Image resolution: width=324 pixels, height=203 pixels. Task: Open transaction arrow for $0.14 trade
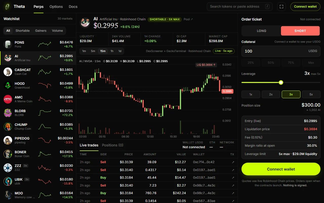[233, 170]
